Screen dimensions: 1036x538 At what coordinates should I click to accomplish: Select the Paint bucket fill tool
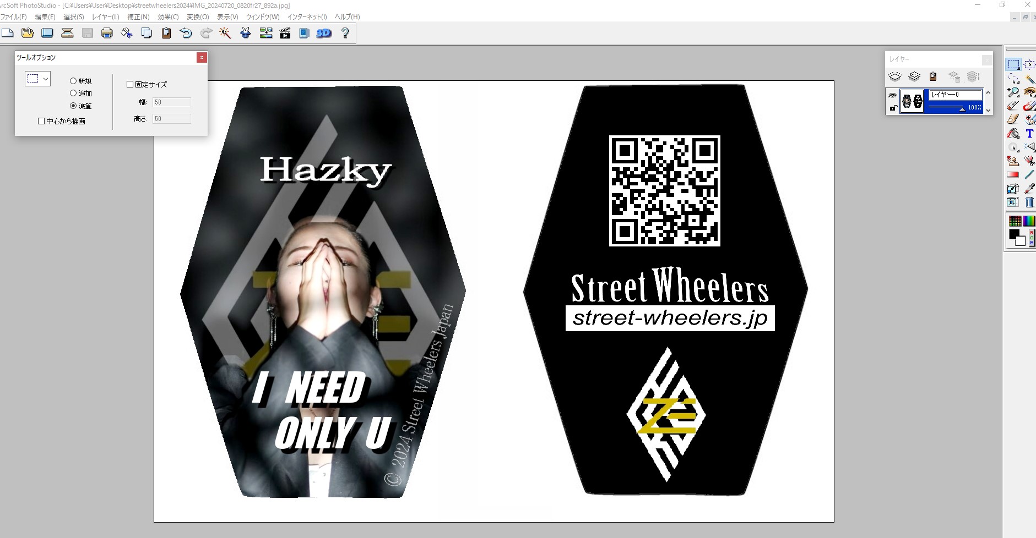[x=1013, y=133]
